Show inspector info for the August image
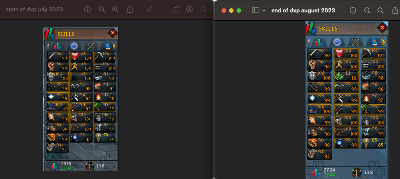The width and height of the screenshot is (400, 179). (353, 11)
